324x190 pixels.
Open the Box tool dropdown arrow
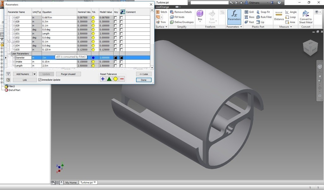coord(200,22)
